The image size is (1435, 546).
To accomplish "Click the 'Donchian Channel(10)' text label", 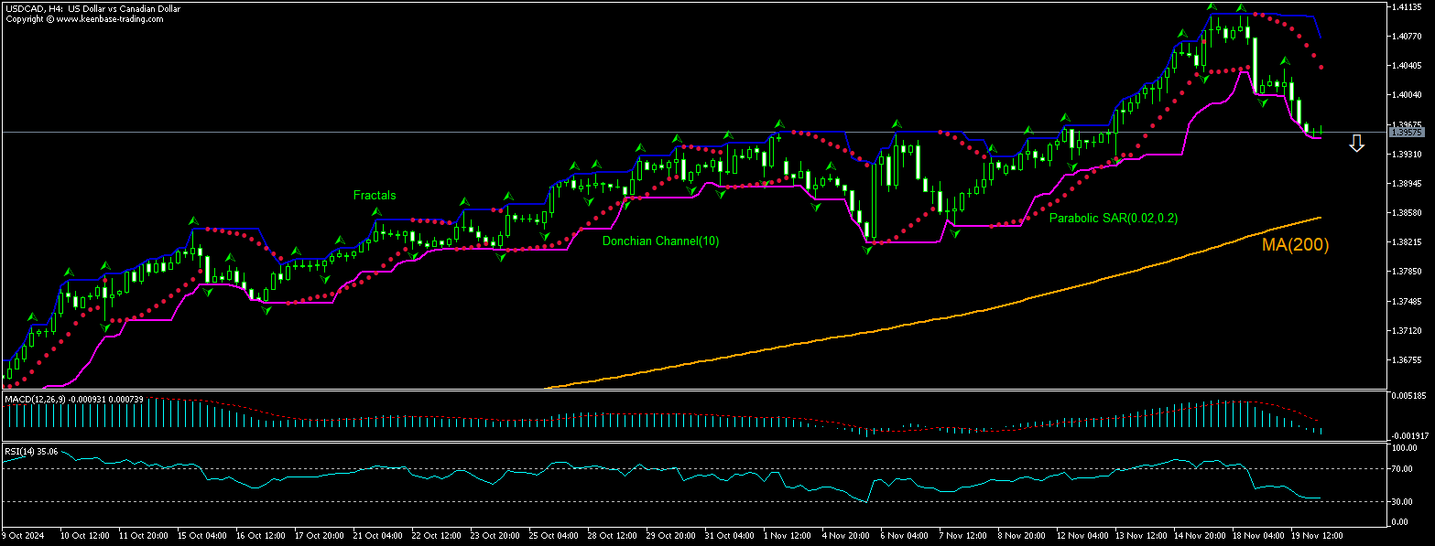I will (x=659, y=241).
